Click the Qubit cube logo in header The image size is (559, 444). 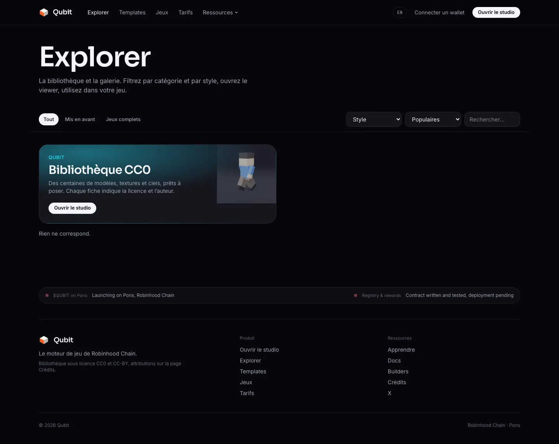[x=44, y=12]
